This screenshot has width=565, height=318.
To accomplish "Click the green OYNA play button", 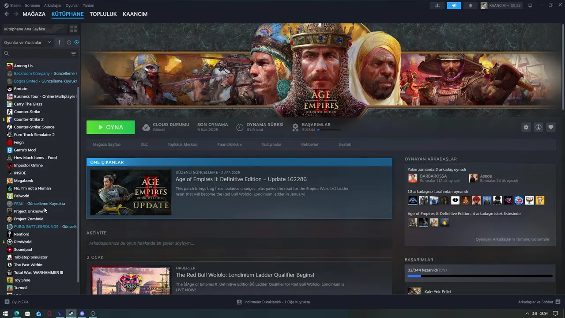I will click(x=111, y=127).
